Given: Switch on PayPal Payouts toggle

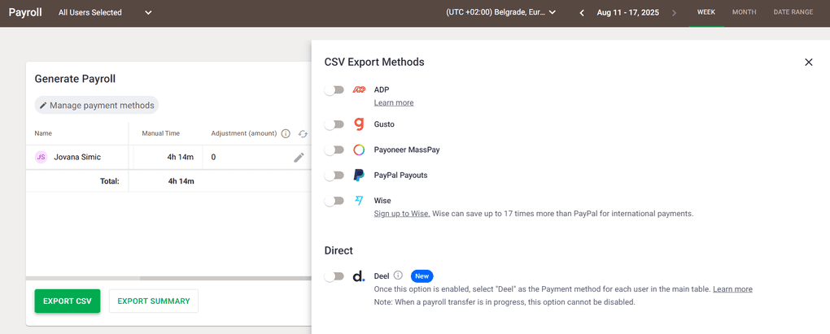Looking at the screenshot, I should [334, 176].
